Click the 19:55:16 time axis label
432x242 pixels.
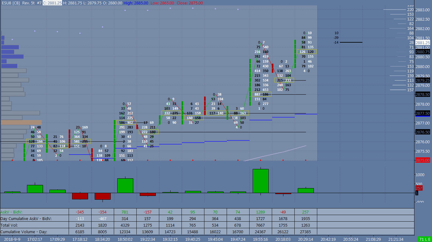260,239
